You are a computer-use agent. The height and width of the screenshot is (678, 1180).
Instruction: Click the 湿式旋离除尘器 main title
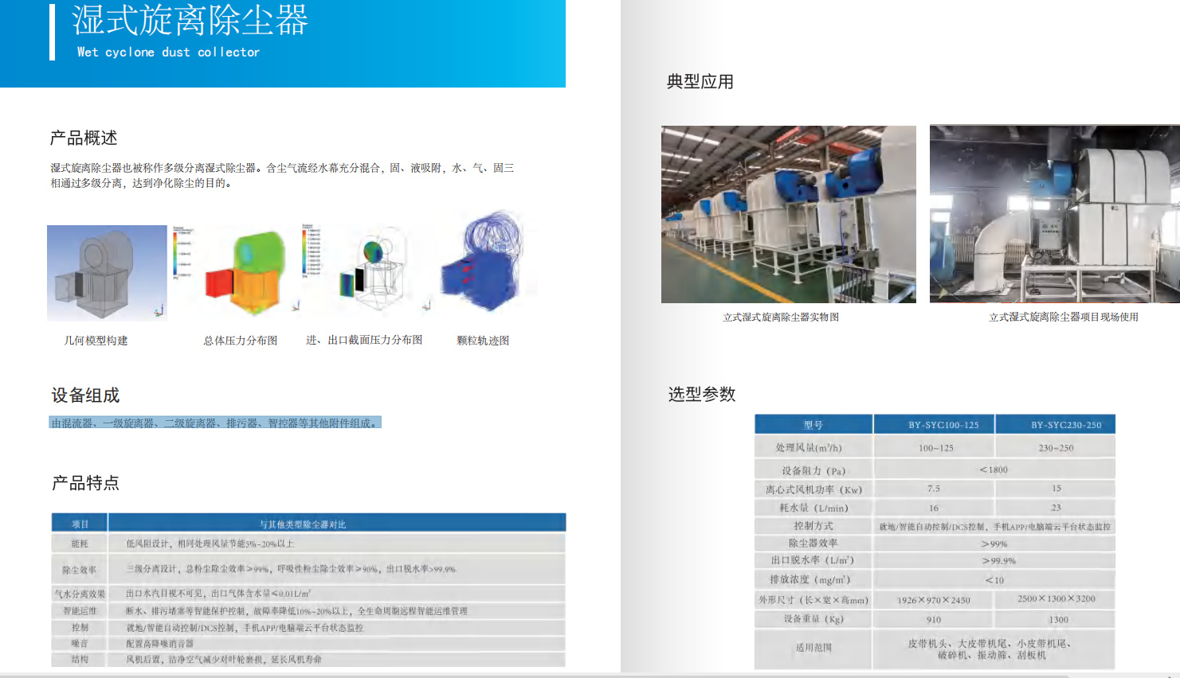pos(190,21)
